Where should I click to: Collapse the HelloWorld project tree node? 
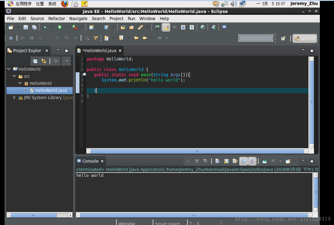pyautogui.click(x=9, y=69)
